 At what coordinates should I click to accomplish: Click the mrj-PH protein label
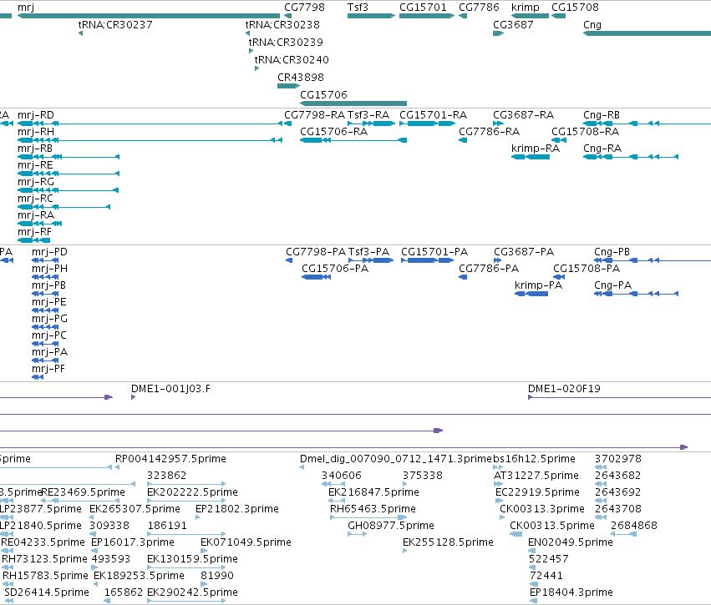click(x=49, y=269)
